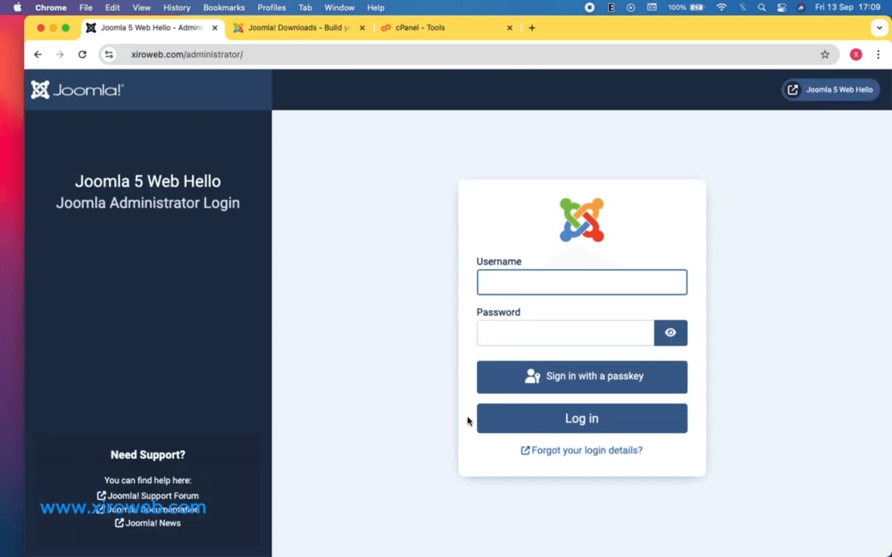
Task: Click the Need Support? heading
Action: pyautogui.click(x=148, y=455)
